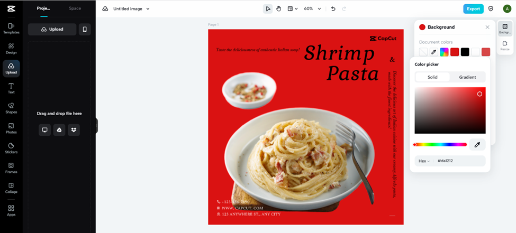
Task: Select the Solid color tab
Action: [x=432, y=77]
